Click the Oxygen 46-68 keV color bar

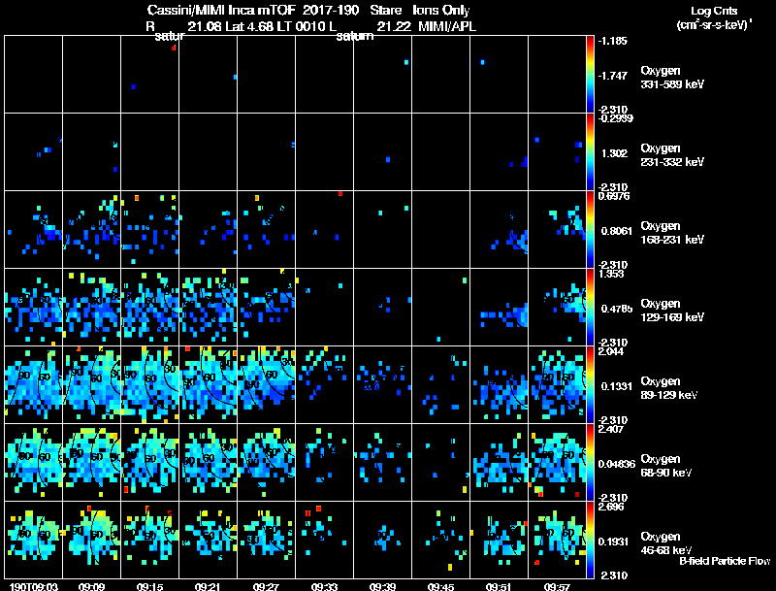click(x=590, y=540)
